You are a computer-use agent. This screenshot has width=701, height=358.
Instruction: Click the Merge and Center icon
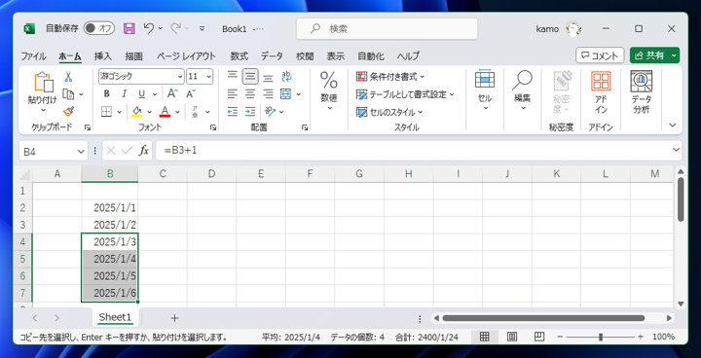285,93
